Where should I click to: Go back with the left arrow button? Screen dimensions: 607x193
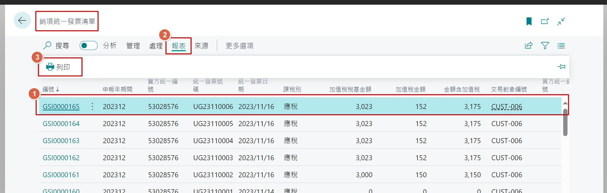pyautogui.click(x=22, y=20)
